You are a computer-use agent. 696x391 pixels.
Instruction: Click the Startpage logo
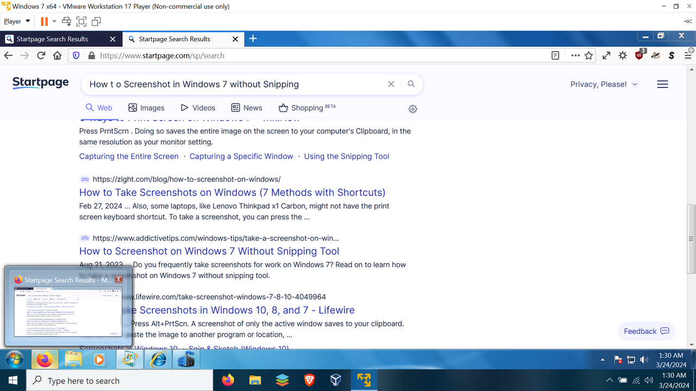(x=41, y=83)
